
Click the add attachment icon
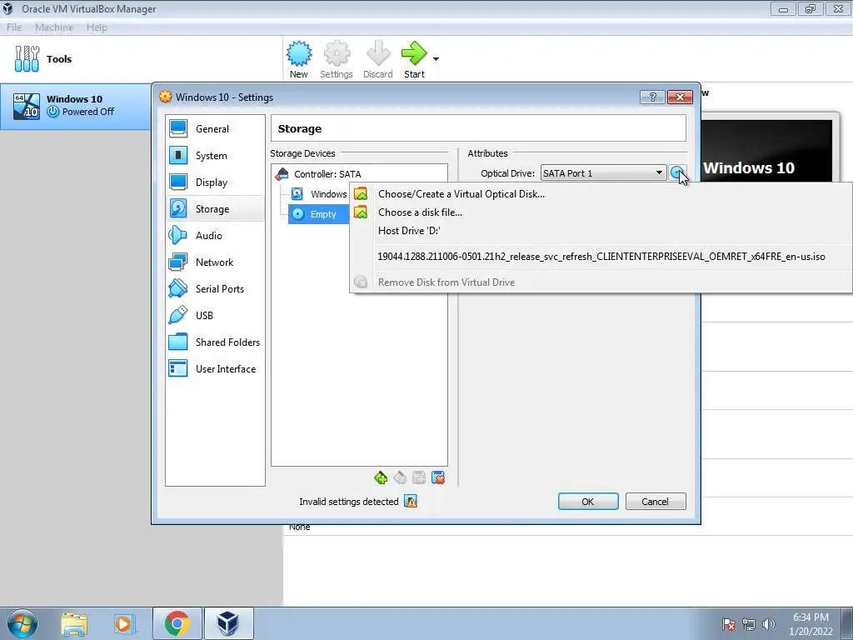(x=419, y=477)
